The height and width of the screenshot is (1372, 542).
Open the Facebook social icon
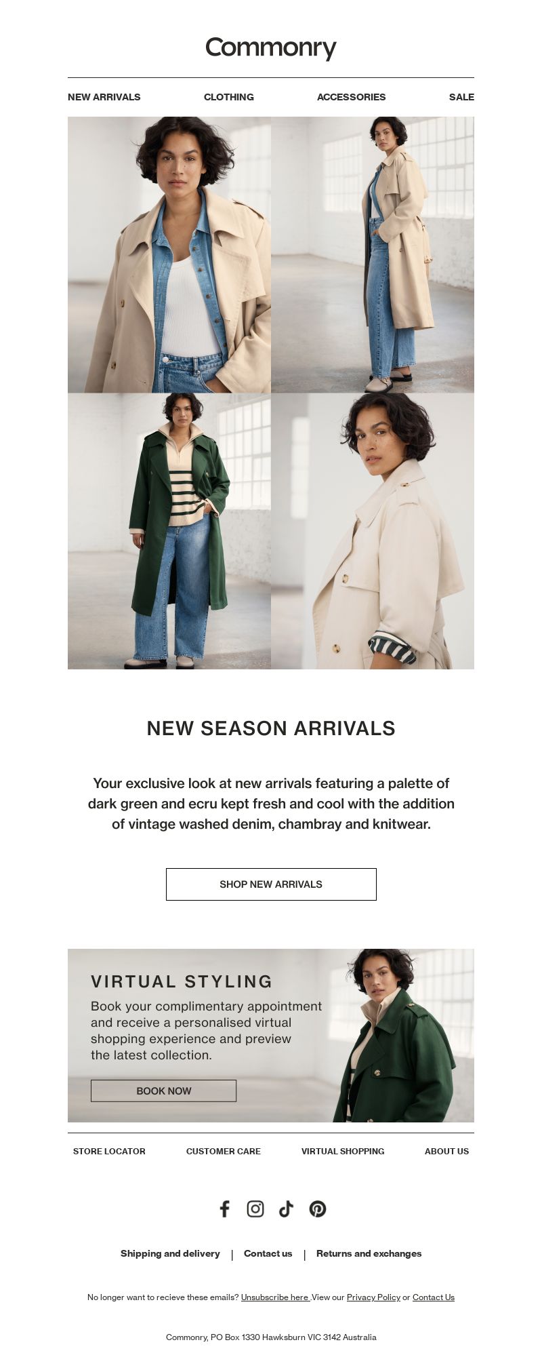tap(225, 1209)
